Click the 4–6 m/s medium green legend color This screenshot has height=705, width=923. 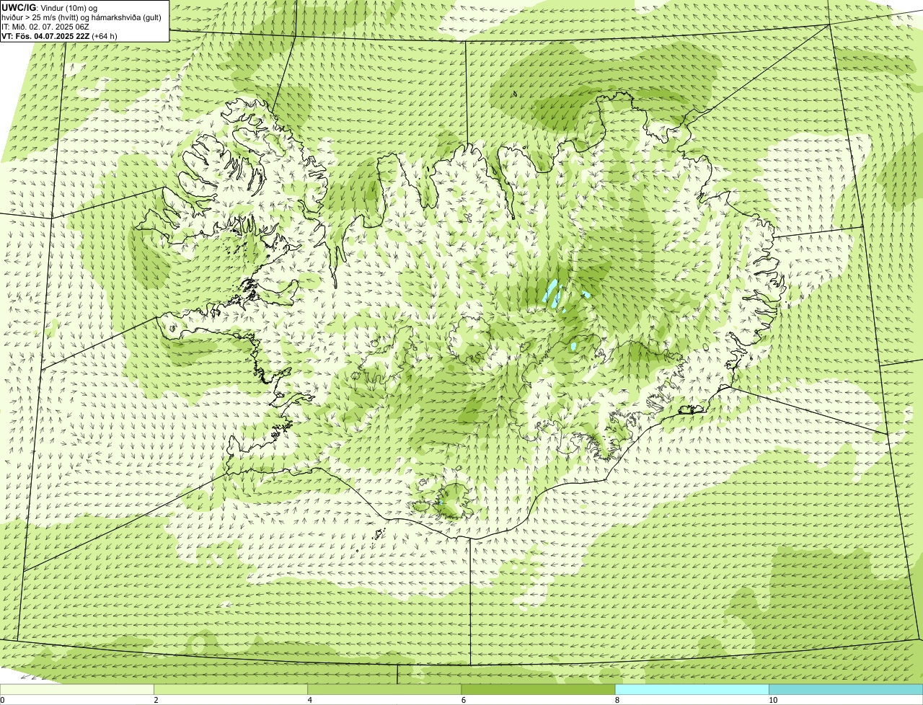click(384, 690)
